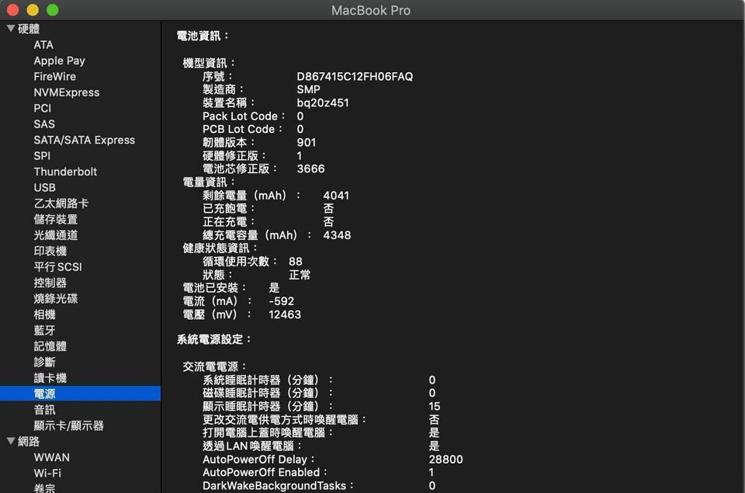Image resolution: width=745 pixels, height=493 pixels.
Task: Minimize the window with yellow button
Action: point(33,9)
